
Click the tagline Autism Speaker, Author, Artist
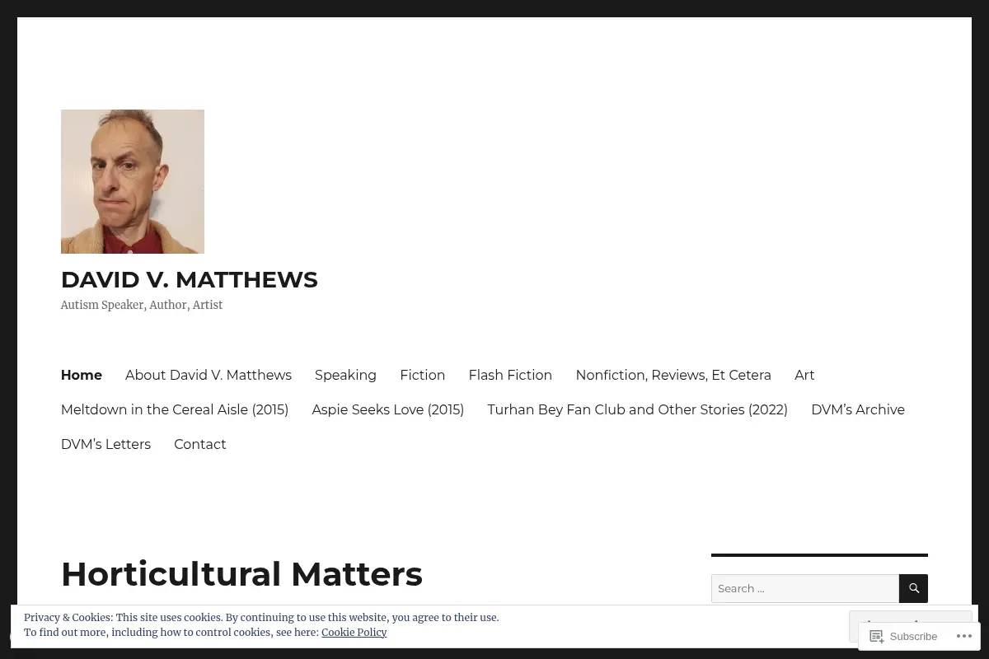tap(142, 305)
